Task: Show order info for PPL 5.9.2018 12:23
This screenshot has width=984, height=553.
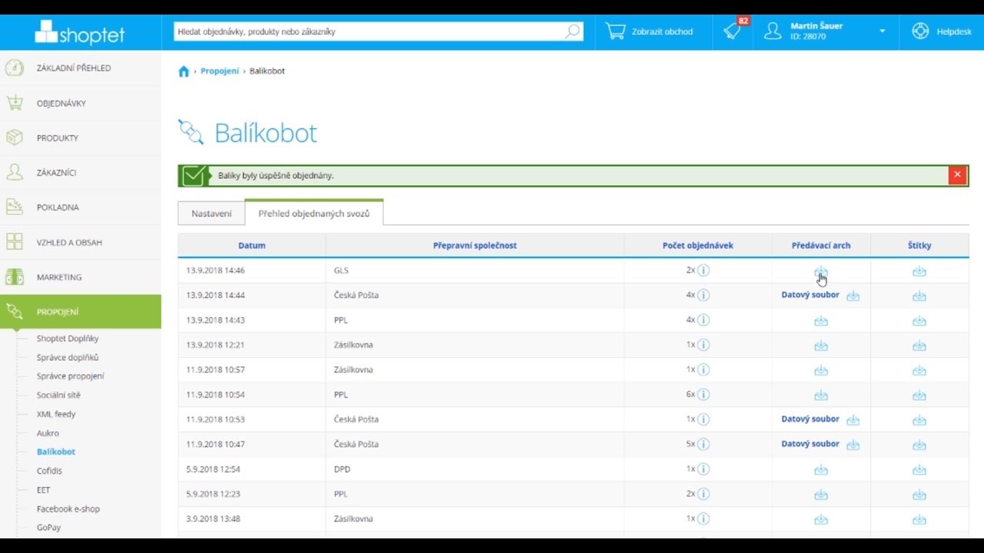Action: pyautogui.click(x=703, y=493)
